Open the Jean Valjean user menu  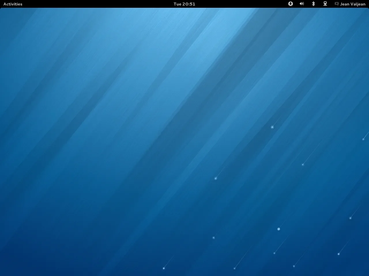pyautogui.click(x=353, y=4)
